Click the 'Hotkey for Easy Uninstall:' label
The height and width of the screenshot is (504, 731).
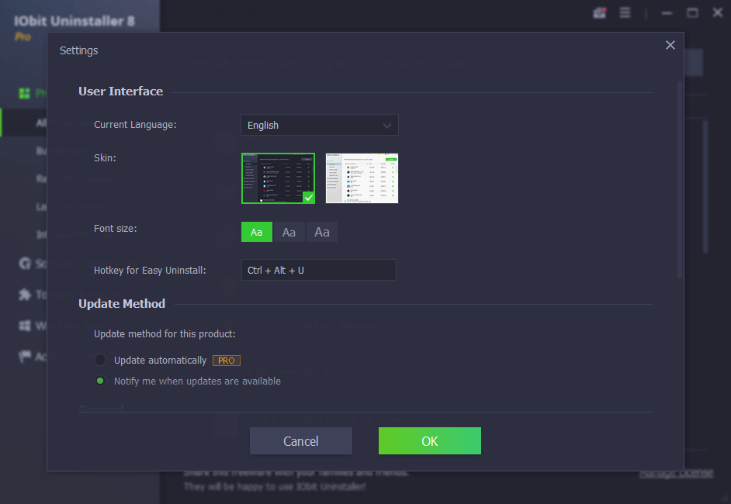click(x=150, y=271)
